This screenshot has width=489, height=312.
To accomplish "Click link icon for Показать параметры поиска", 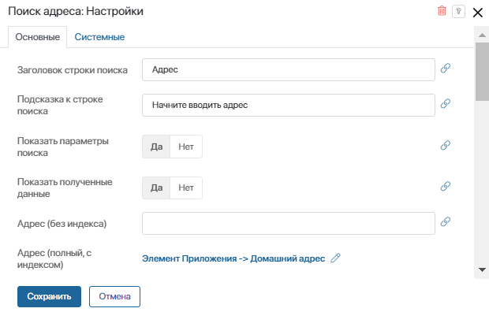I will coord(446,145).
